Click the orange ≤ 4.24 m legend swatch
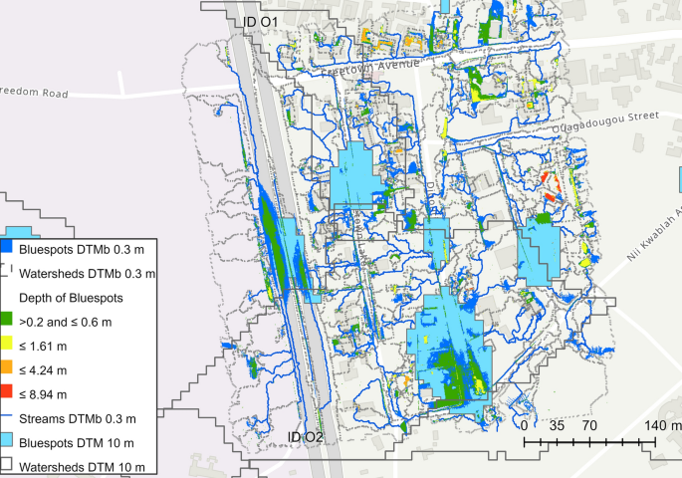The height and width of the screenshot is (478, 682). [x=6, y=367]
